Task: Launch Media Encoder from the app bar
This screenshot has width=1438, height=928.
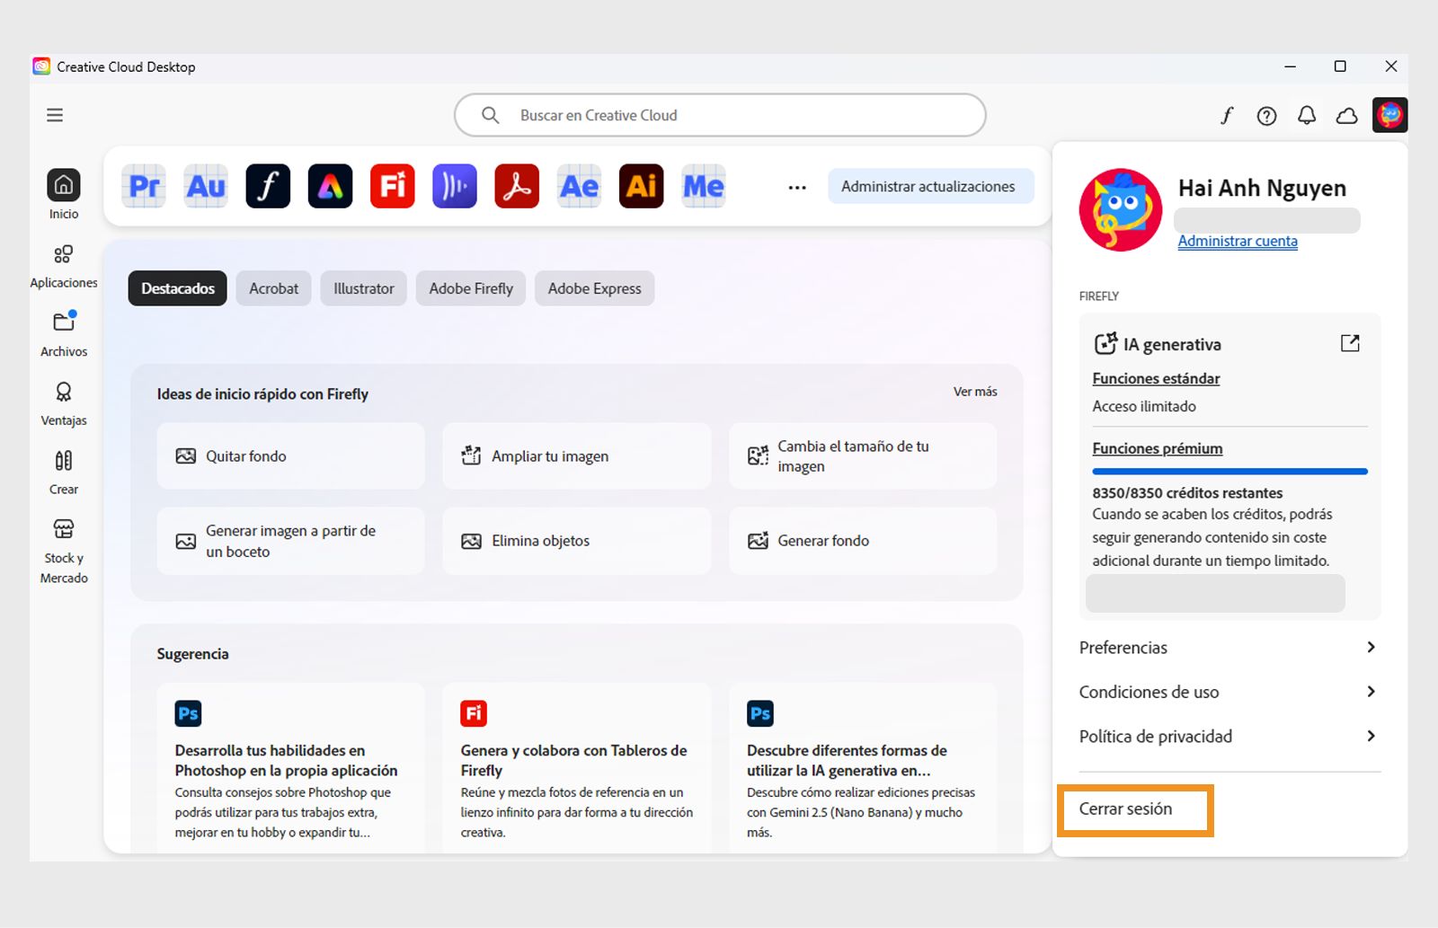Action: (x=704, y=186)
